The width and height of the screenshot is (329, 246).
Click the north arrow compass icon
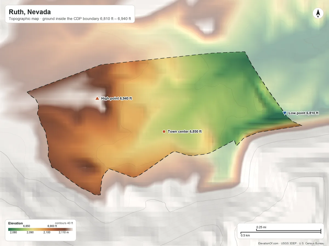318,13
